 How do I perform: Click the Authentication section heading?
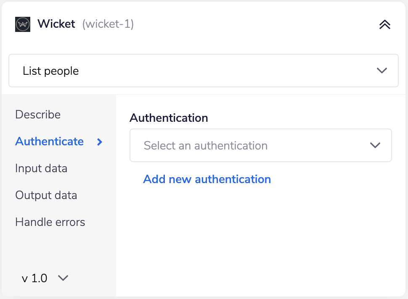coord(169,118)
